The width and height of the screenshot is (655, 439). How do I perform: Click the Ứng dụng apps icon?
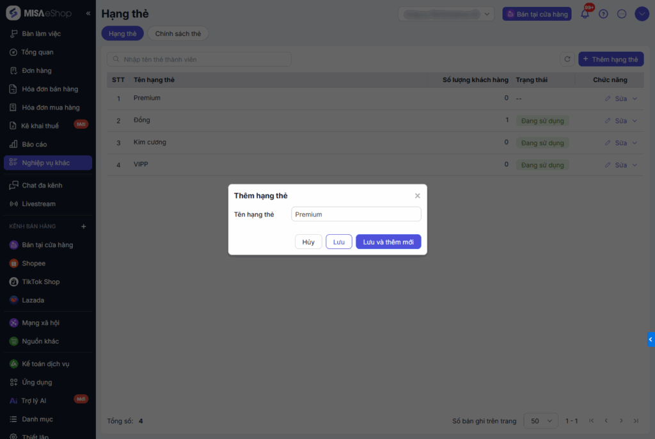13,382
